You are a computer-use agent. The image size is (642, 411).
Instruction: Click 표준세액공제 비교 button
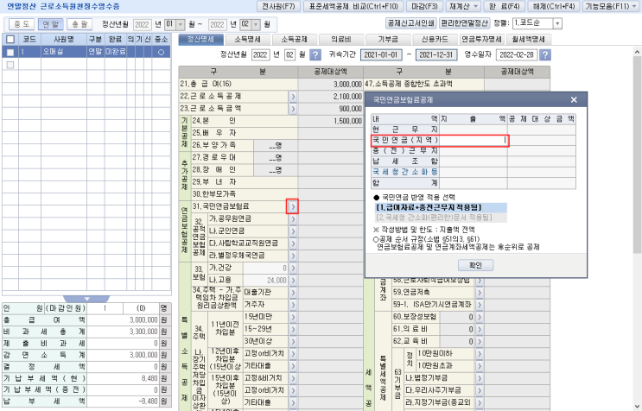[x=353, y=7]
